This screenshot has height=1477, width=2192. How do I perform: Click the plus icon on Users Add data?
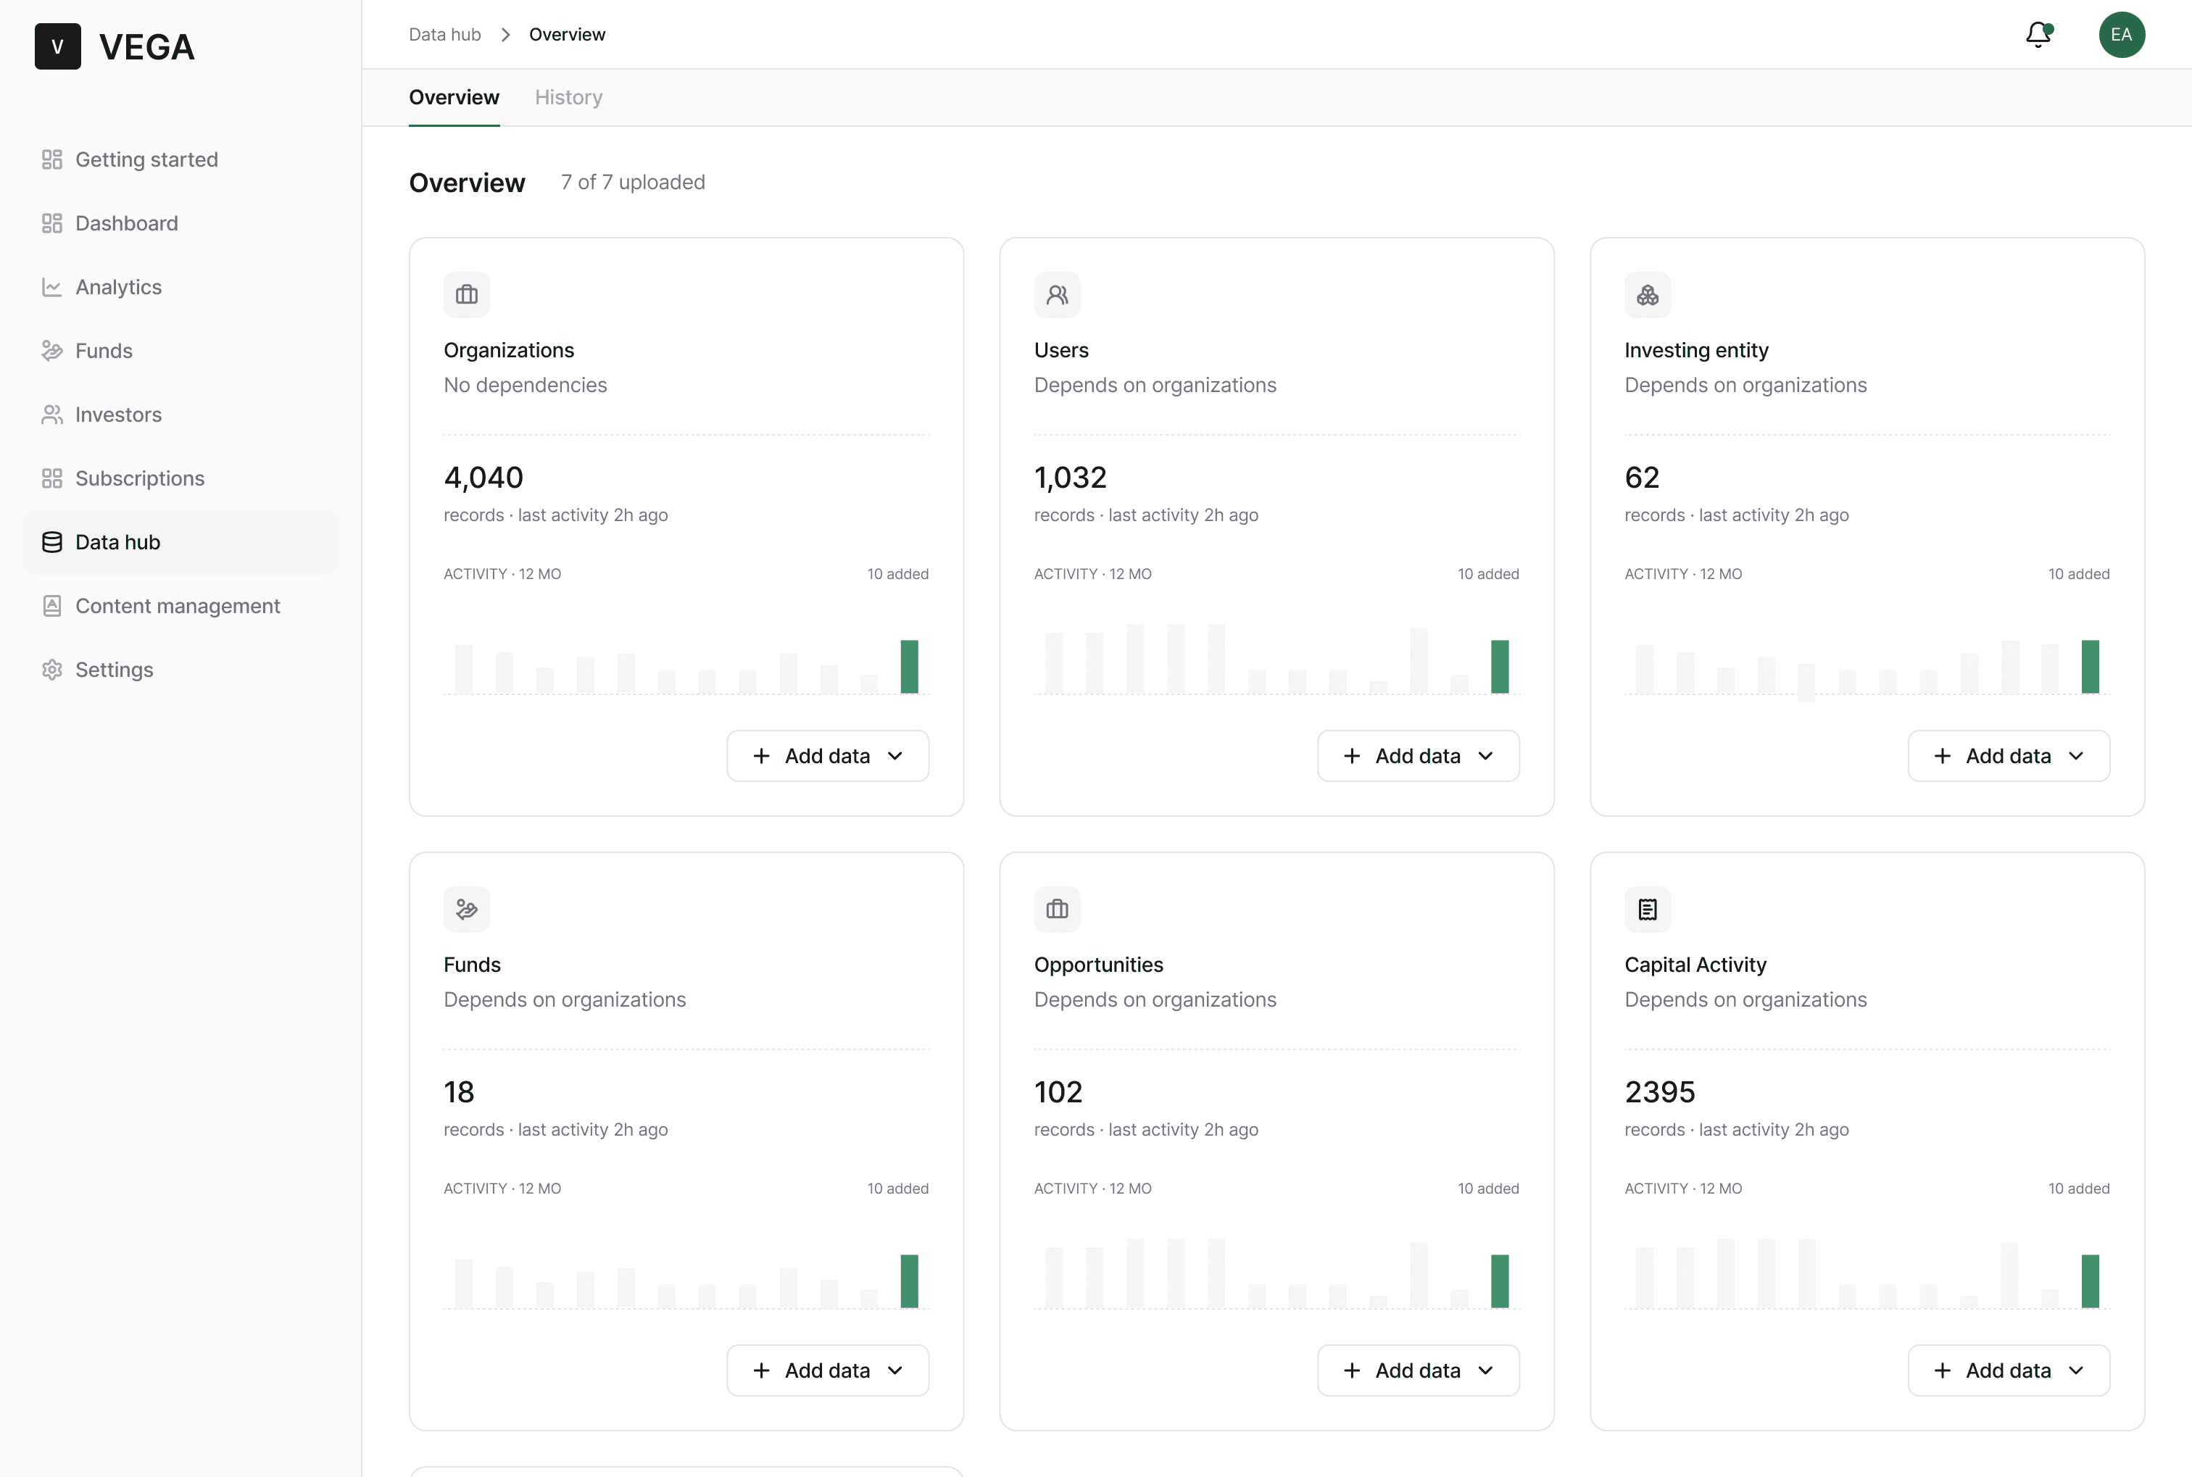click(x=1352, y=755)
